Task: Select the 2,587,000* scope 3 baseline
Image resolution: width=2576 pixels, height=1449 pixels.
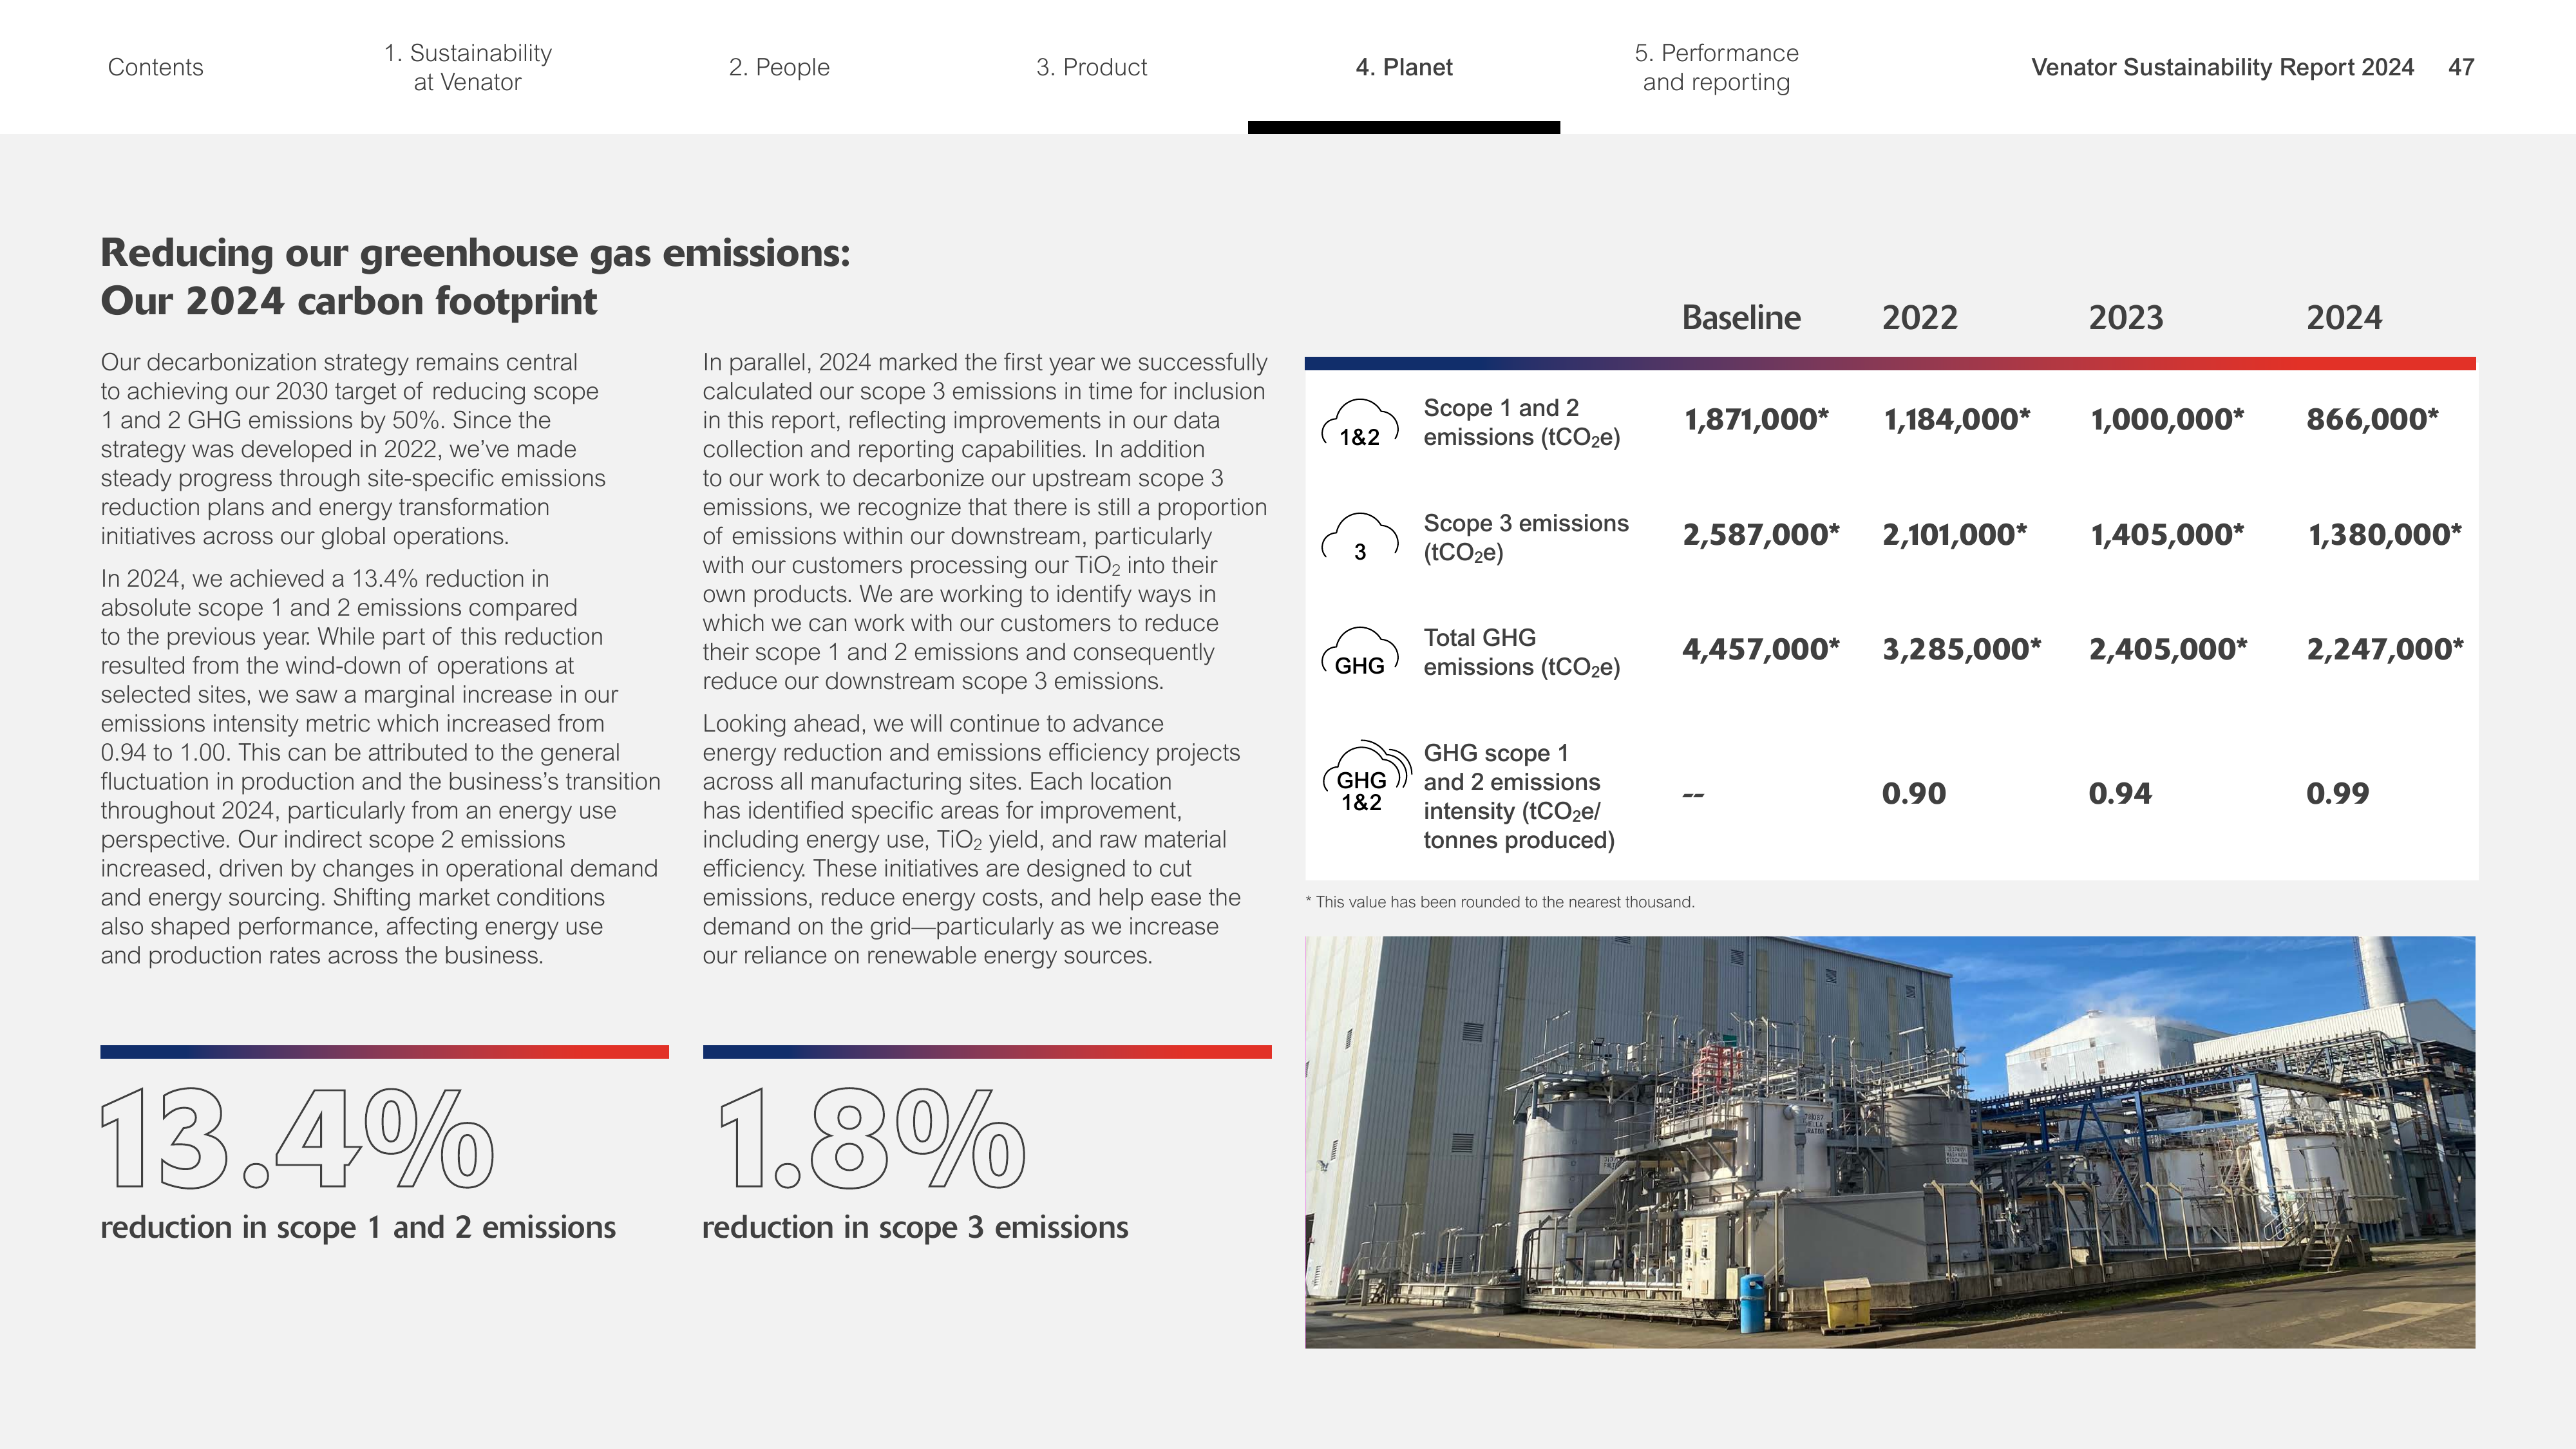Action: click(x=1761, y=534)
